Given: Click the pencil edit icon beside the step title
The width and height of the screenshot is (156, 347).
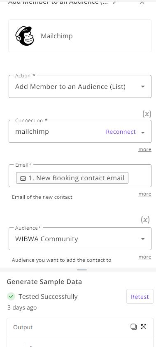Looking at the screenshot, I should [x=114, y=2].
